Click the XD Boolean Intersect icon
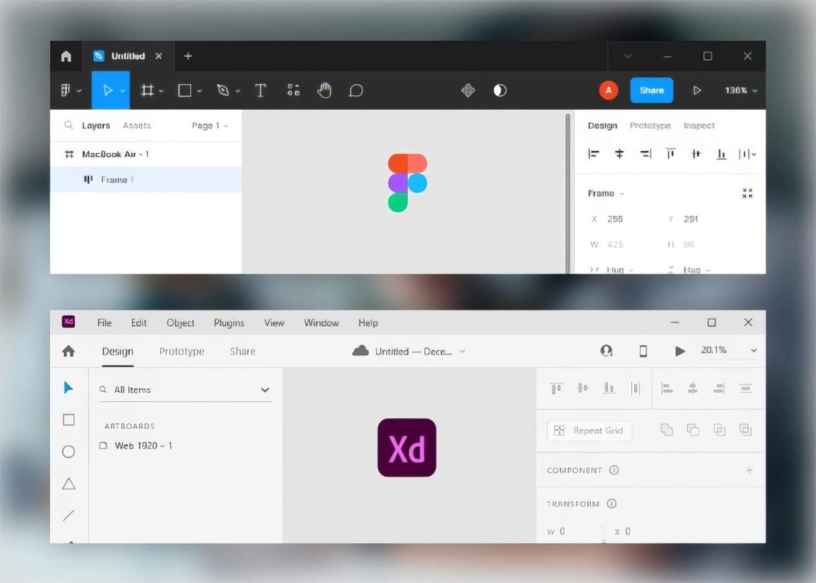The image size is (816, 583). [x=719, y=430]
